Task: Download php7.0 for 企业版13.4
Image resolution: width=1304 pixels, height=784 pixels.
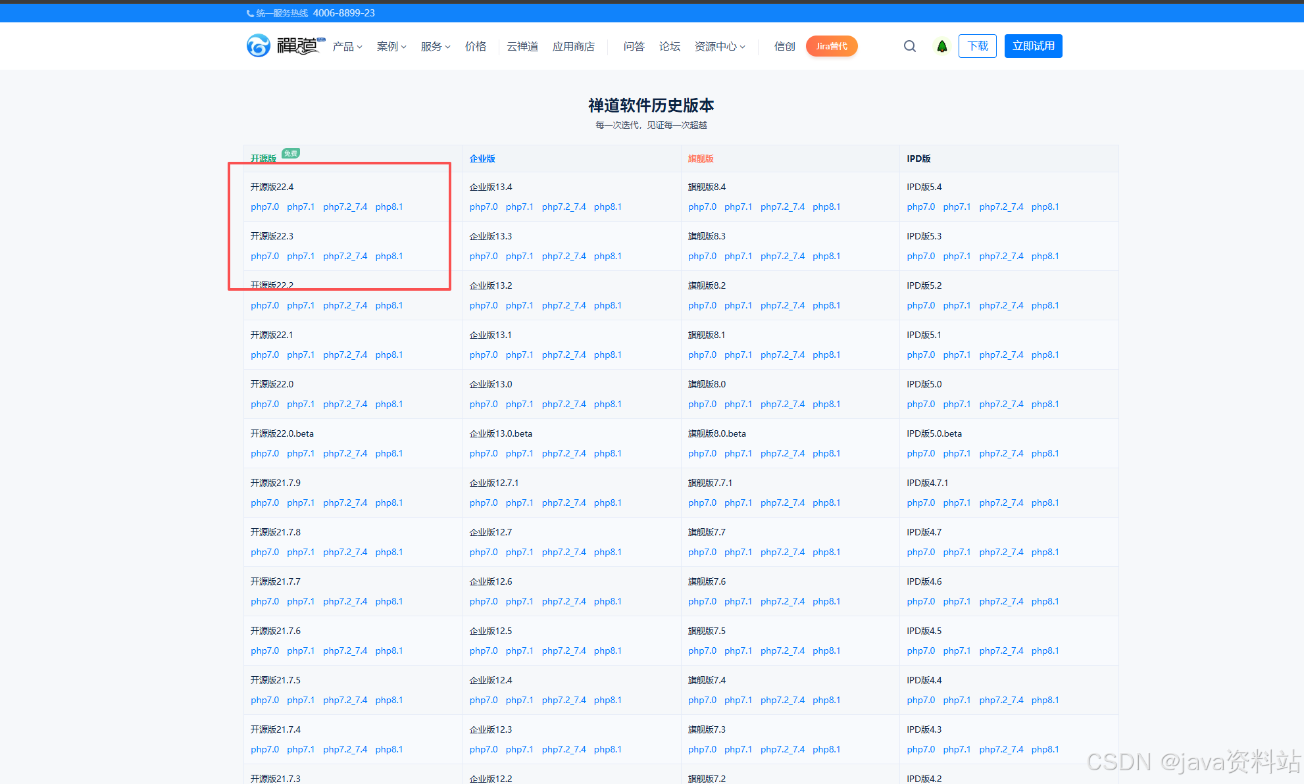Action: point(484,207)
